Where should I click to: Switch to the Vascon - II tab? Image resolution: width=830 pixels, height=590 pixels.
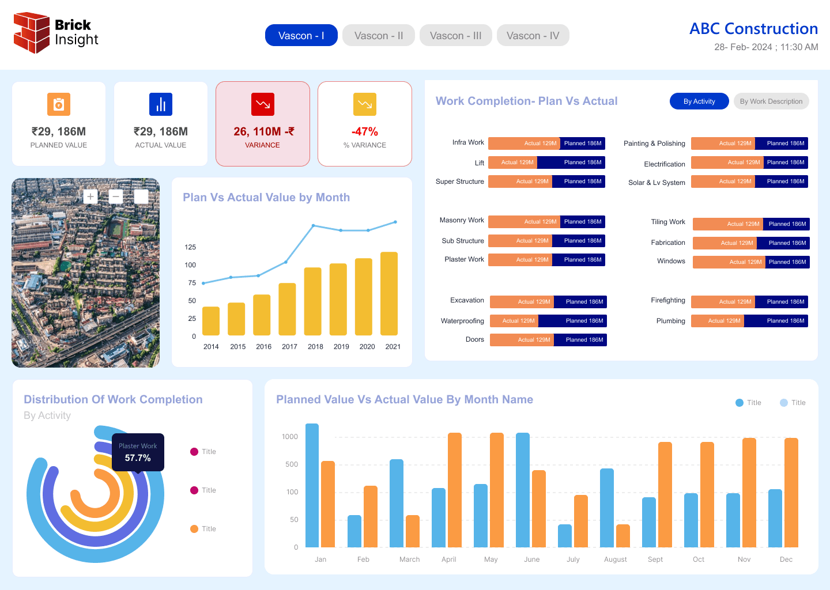pyautogui.click(x=379, y=35)
